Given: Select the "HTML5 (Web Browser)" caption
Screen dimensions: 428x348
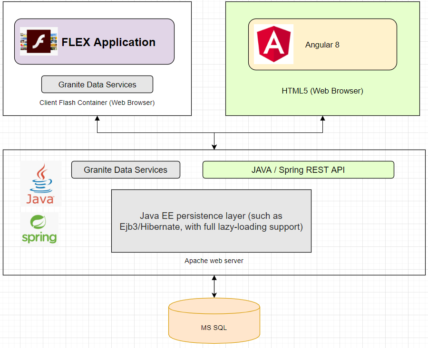Looking at the screenshot, I should coord(322,91).
